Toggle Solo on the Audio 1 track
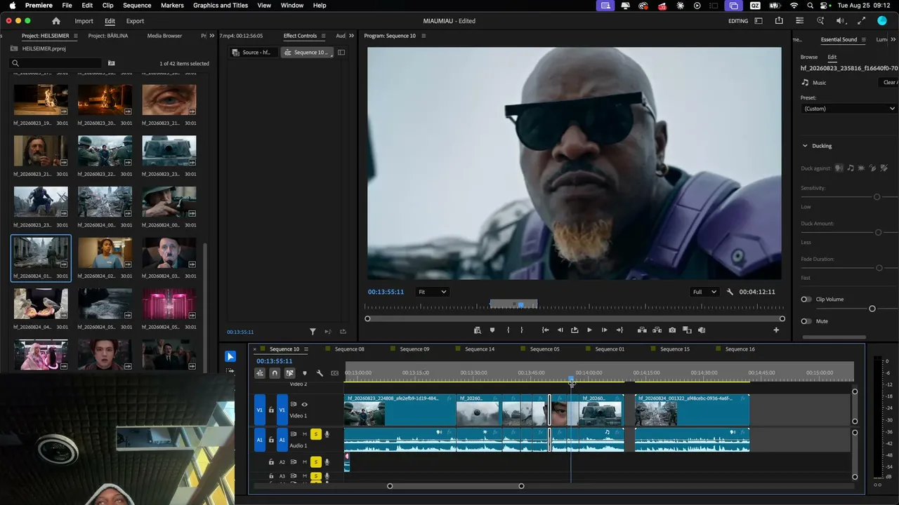The image size is (899, 505). pos(316,435)
